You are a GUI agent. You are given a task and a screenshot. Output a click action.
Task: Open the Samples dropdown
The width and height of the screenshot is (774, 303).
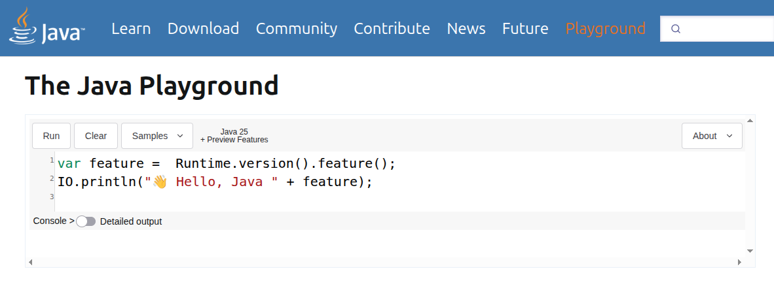pyautogui.click(x=157, y=136)
